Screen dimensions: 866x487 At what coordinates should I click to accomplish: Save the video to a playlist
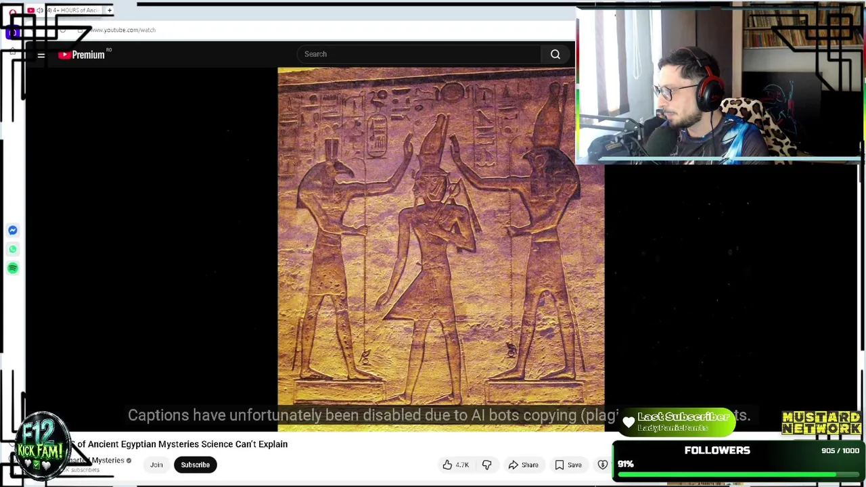coord(568,465)
